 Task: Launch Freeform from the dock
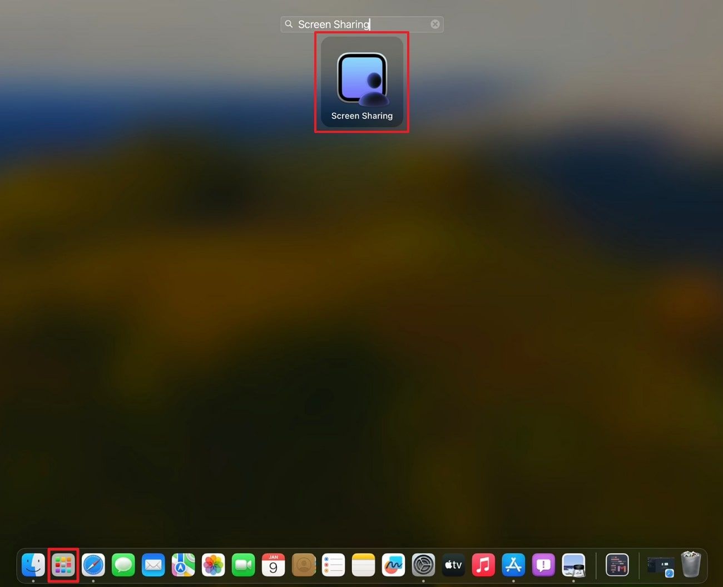(393, 565)
